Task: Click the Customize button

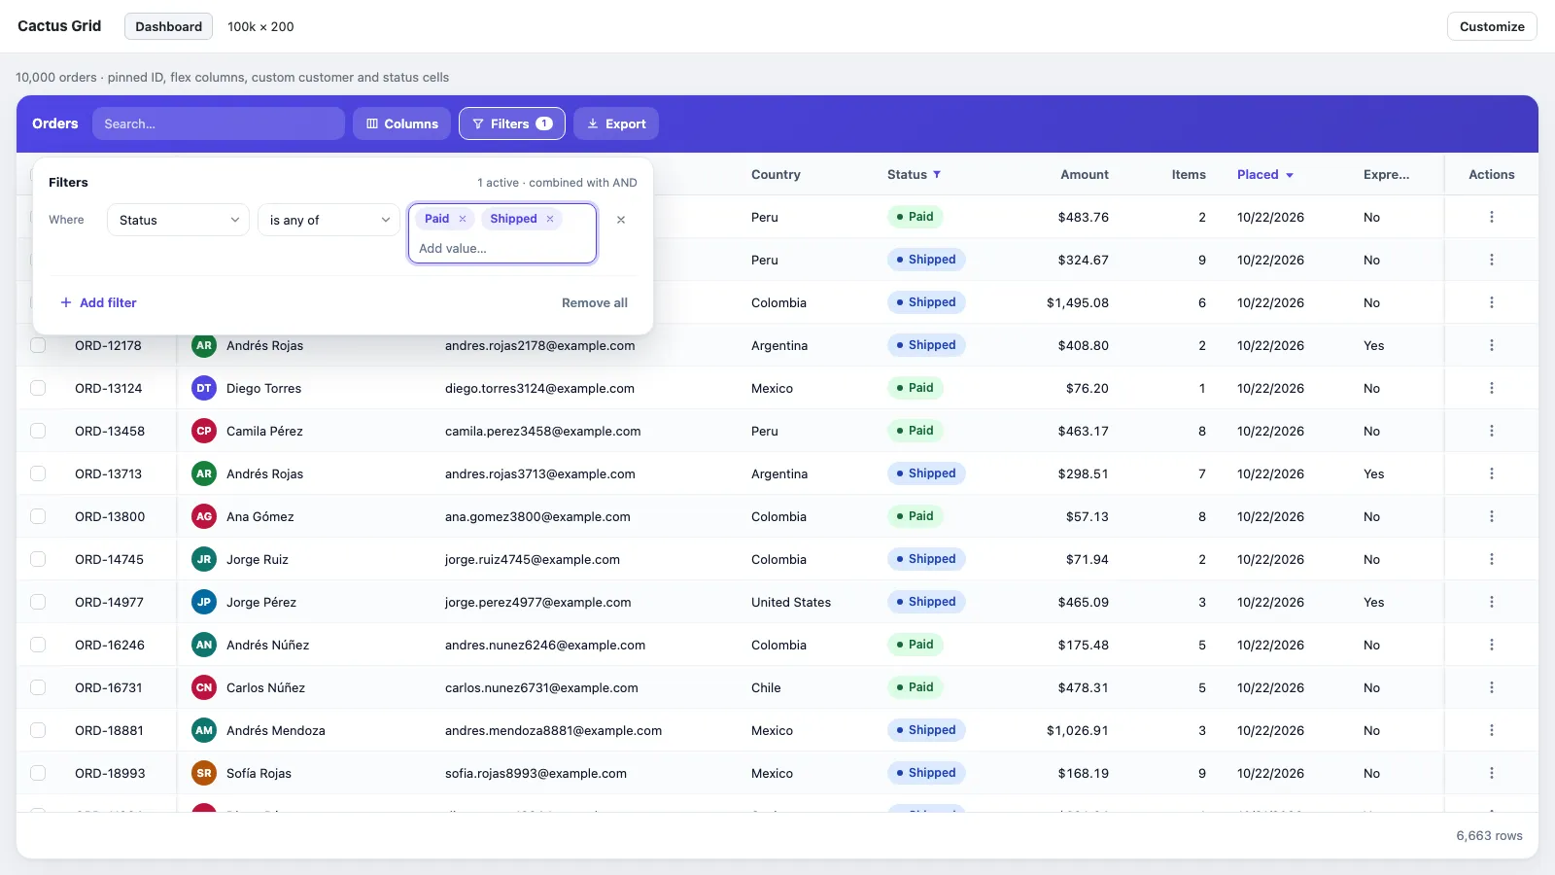Action: click(1492, 26)
